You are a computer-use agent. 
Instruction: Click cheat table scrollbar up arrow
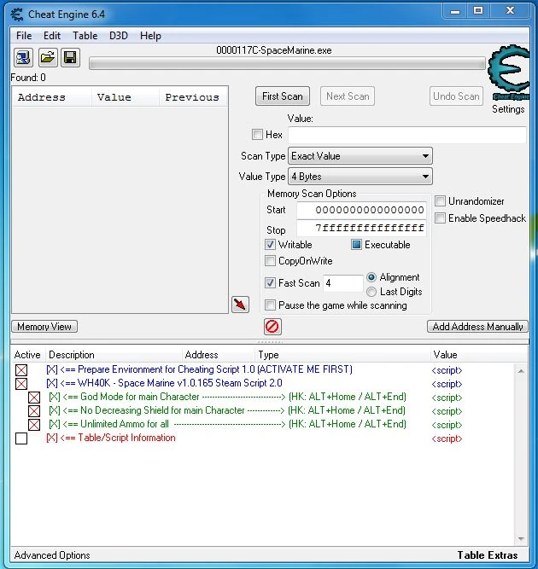[521, 371]
